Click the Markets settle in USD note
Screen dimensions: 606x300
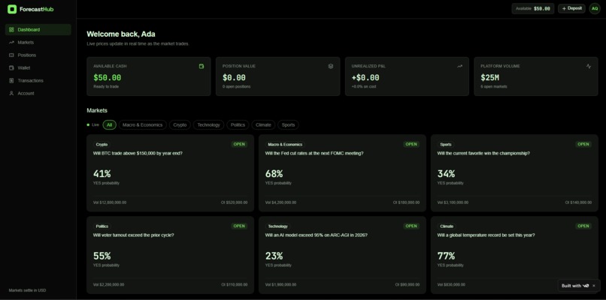pyautogui.click(x=27, y=290)
